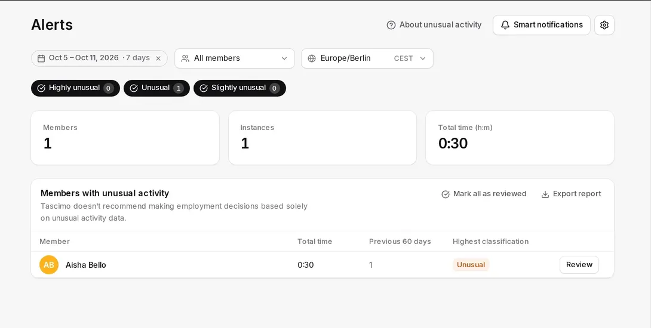This screenshot has height=328, width=651.
Task: Click the bell icon in Smart notifications
Action: tap(505, 25)
